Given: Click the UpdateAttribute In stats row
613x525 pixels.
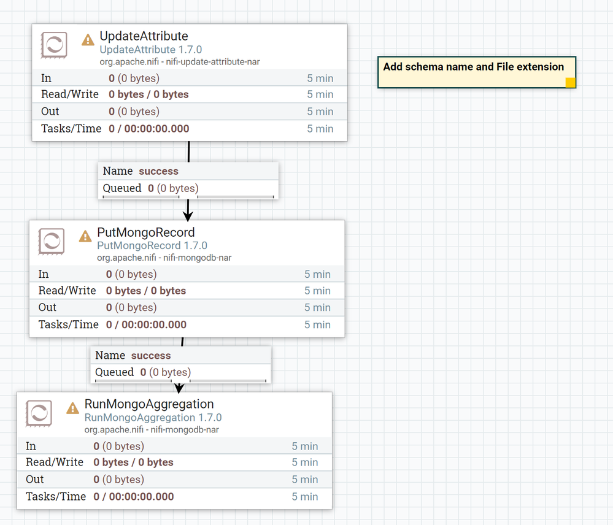Looking at the screenshot, I should 190,78.
